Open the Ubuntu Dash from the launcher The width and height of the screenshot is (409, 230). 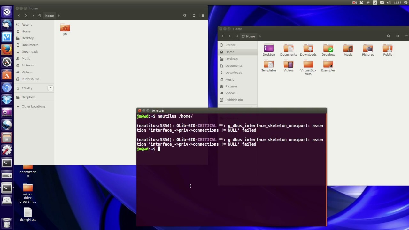(7, 12)
